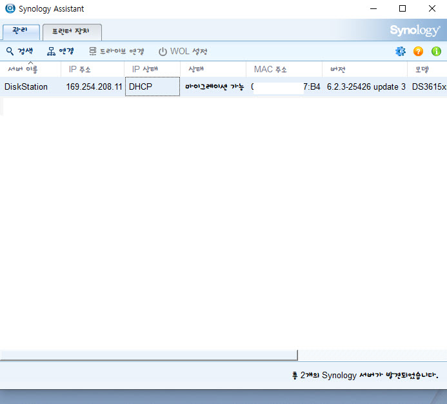Select the DS3615x model cell
Image resolution: width=447 pixels, height=404 pixels.
429,86
